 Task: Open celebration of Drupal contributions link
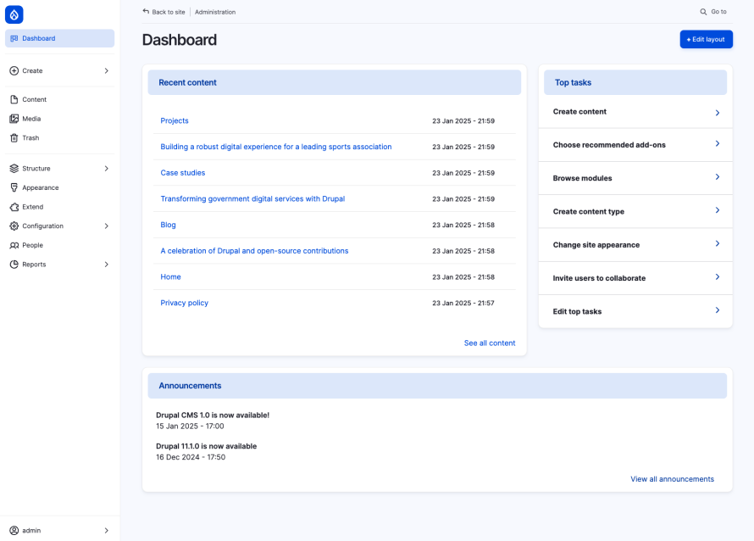point(254,251)
